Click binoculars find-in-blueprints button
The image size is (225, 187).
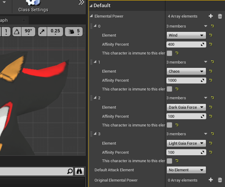pos(79,171)
